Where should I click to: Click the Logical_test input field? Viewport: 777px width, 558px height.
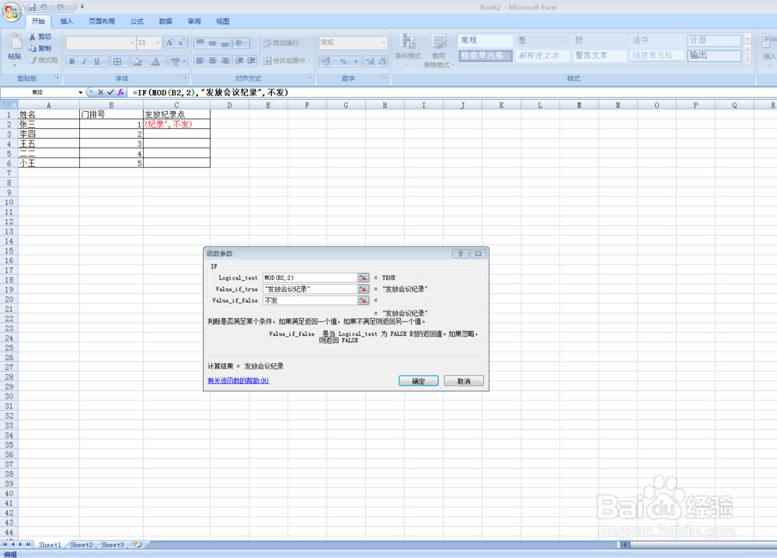click(310, 278)
